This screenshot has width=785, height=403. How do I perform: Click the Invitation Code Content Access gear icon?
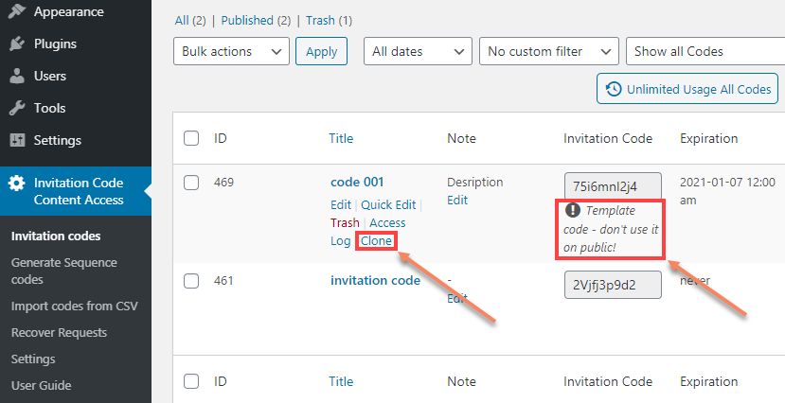(x=16, y=184)
